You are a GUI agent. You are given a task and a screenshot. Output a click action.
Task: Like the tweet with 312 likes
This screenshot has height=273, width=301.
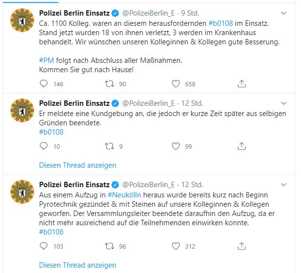176,246
